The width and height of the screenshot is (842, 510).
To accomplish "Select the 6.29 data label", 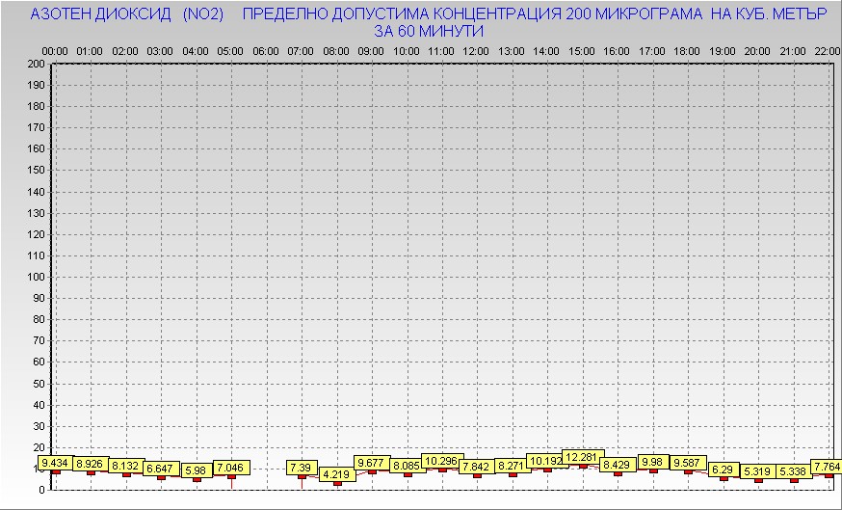I will 724,470.
